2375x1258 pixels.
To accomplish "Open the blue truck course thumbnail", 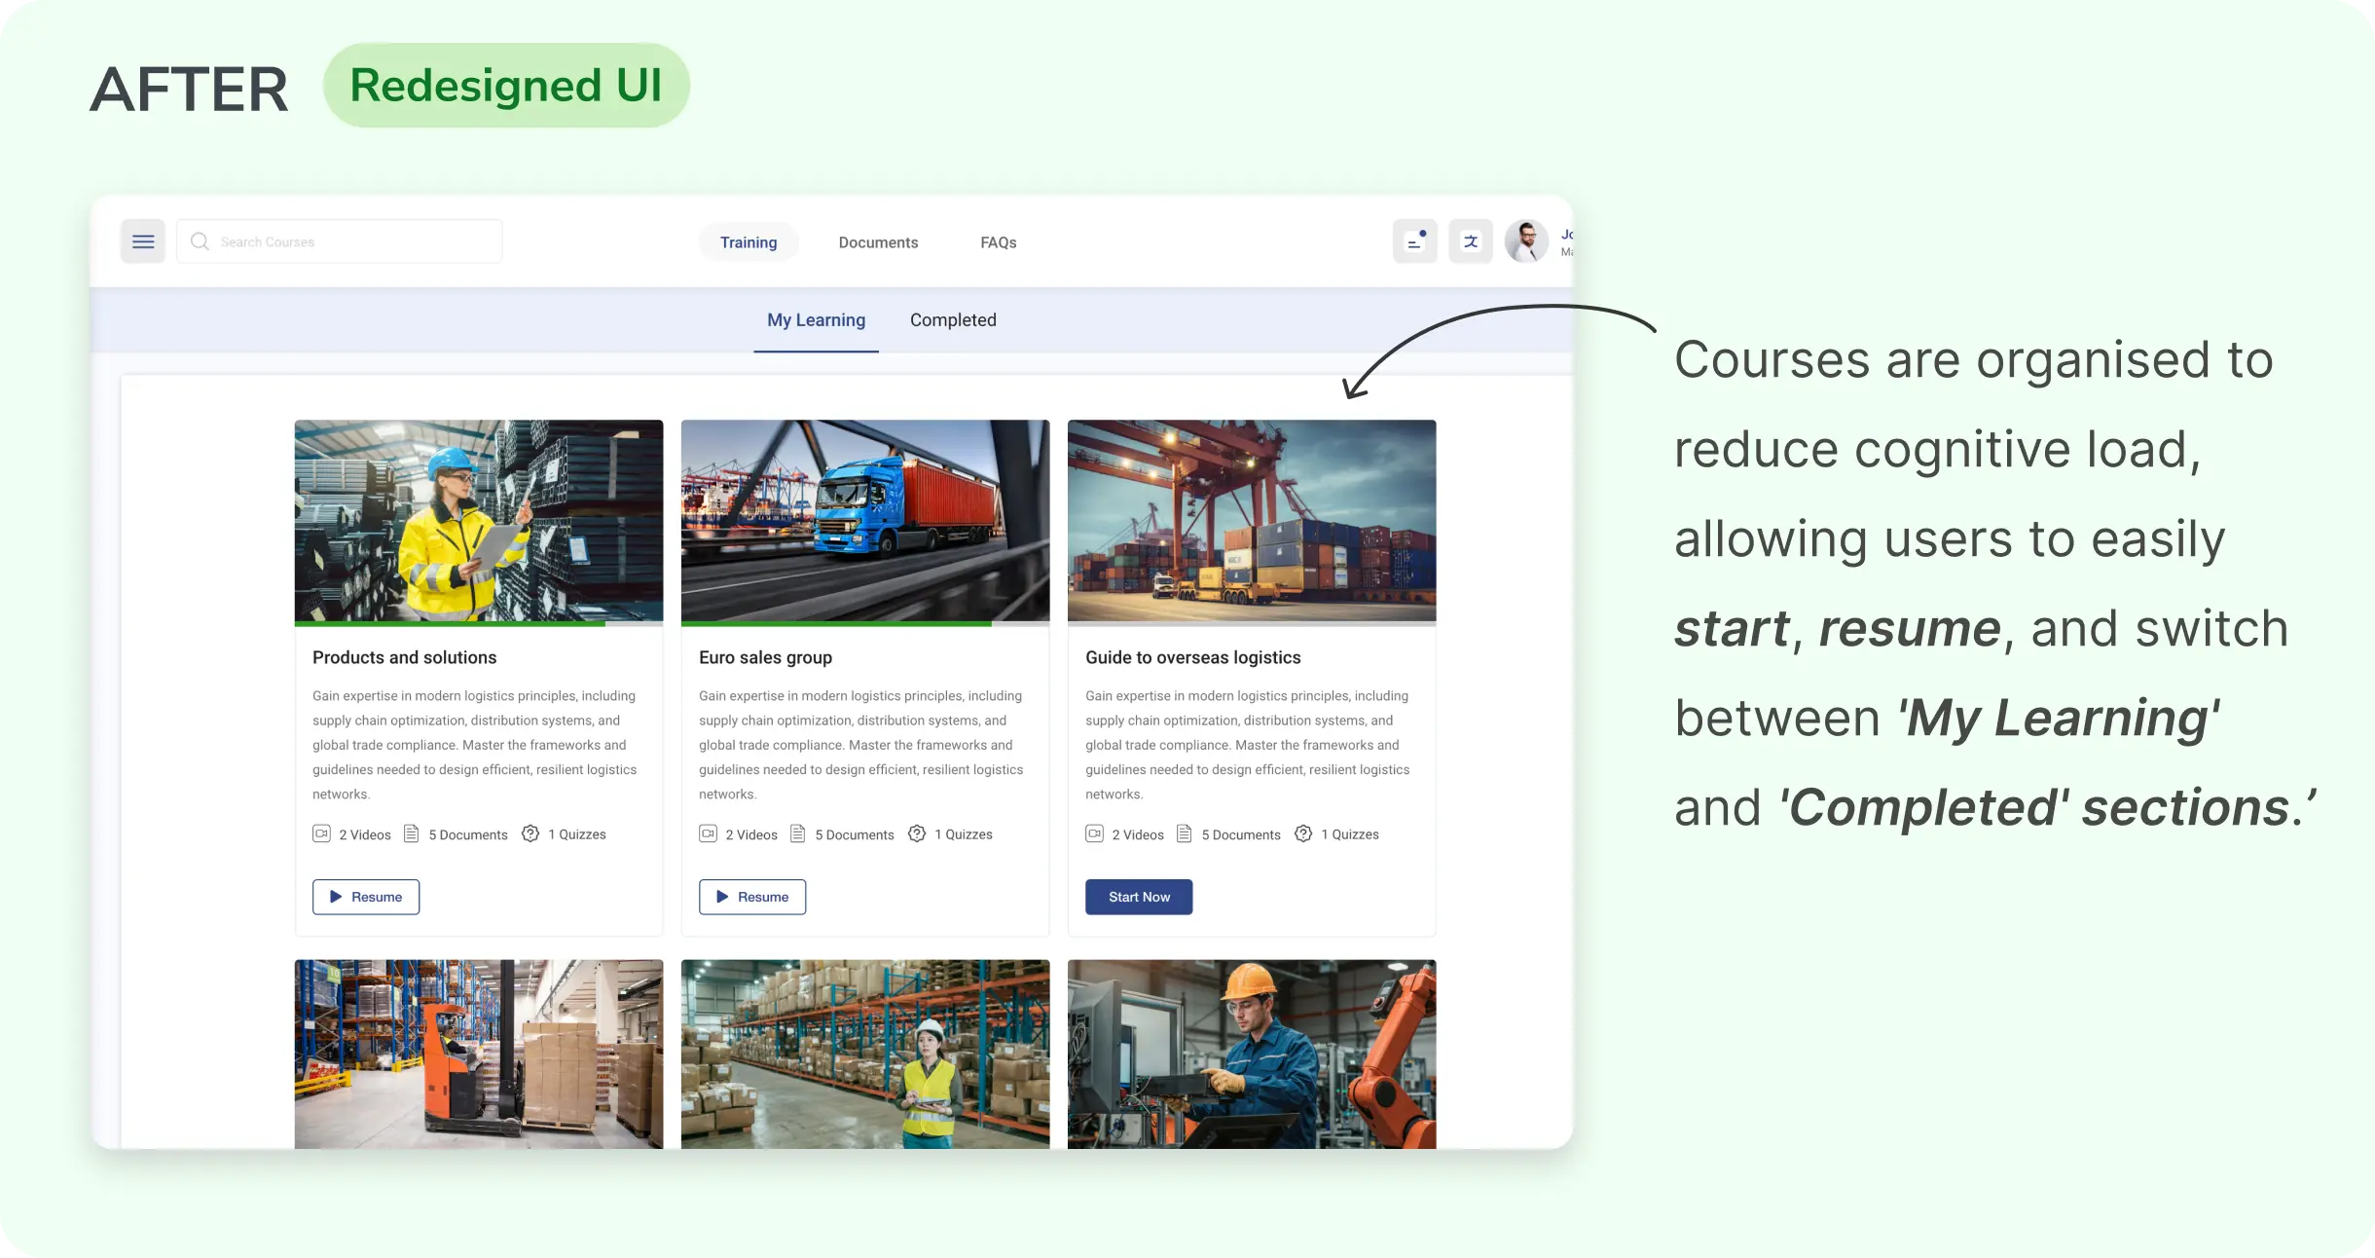I will [865, 521].
